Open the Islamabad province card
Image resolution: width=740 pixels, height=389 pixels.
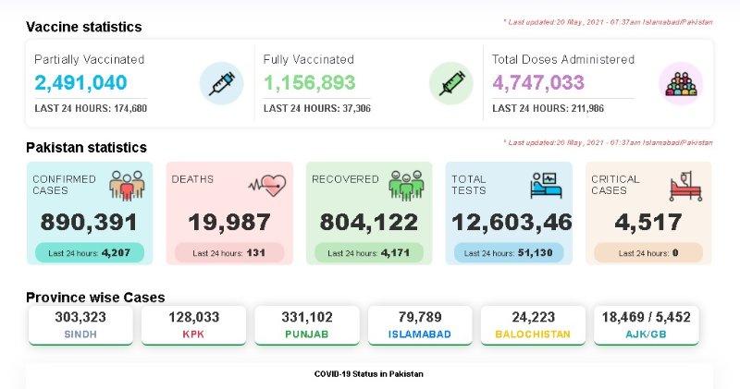(x=420, y=325)
